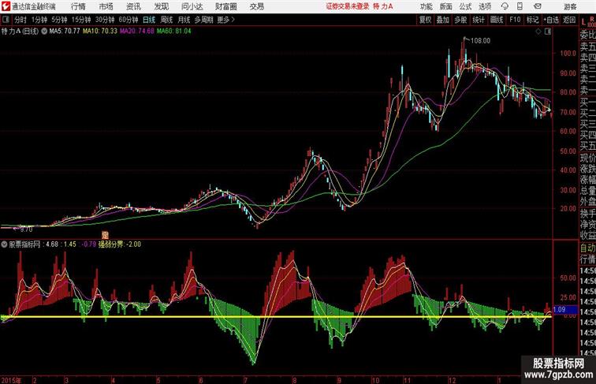Open the 公式 menu
The width and height of the screenshot is (596, 384).
tap(465, 6)
